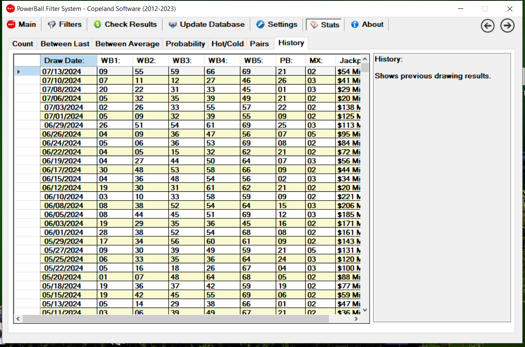The height and width of the screenshot is (347, 525).
Task: Open the Filters toolbar section
Action: pos(64,24)
